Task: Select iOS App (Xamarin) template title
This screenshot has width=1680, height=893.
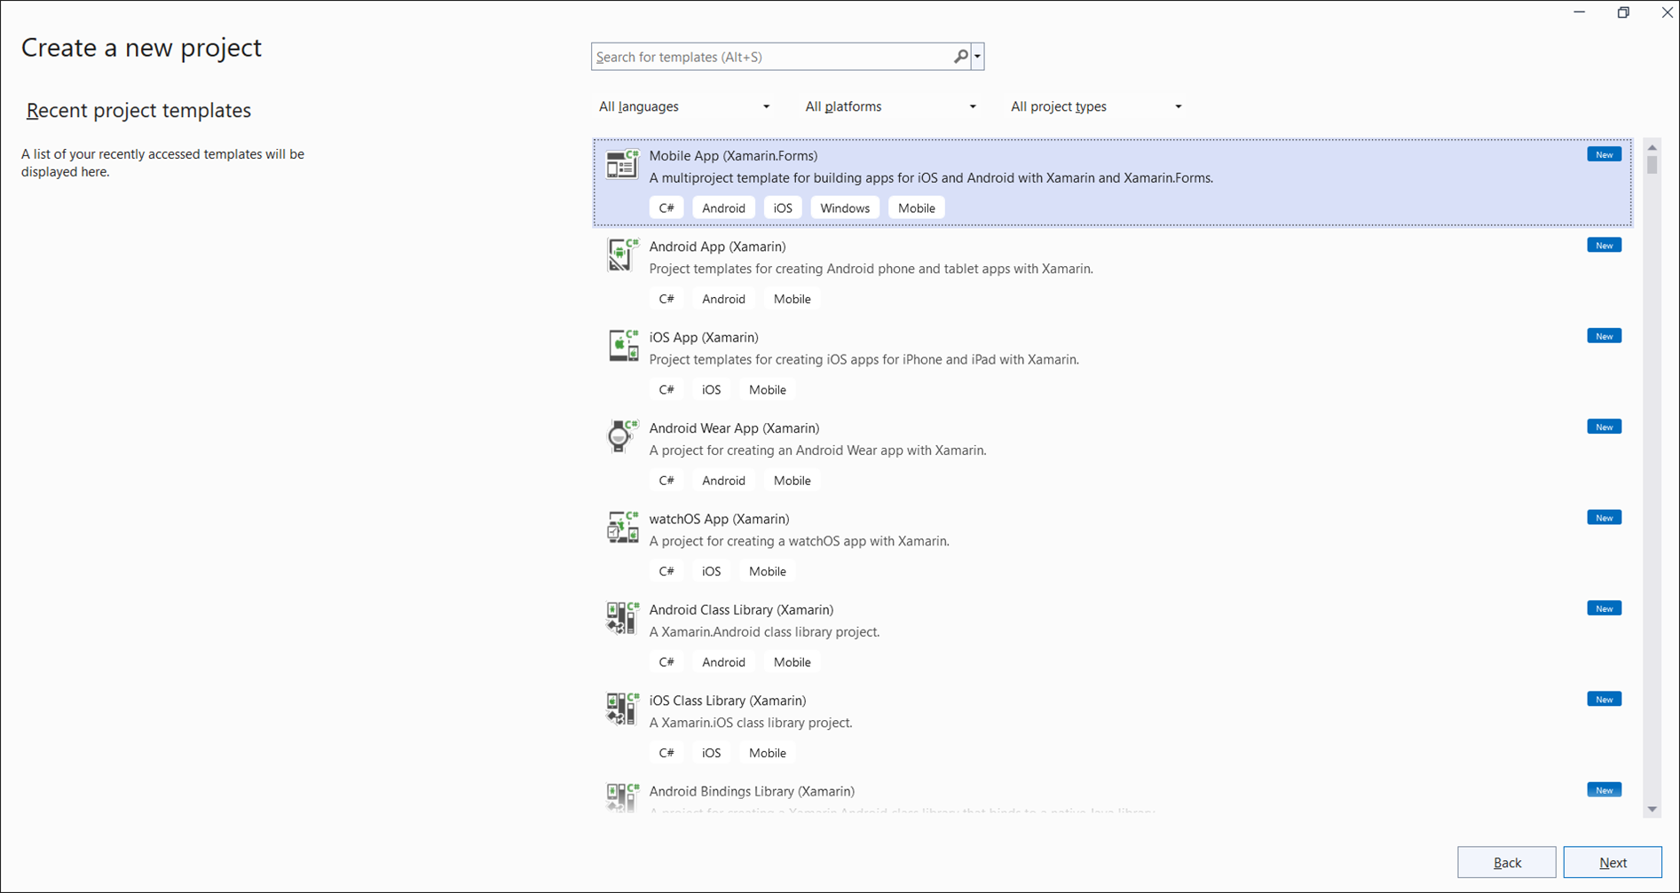Action: pyautogui.click(x=704, y=337)
